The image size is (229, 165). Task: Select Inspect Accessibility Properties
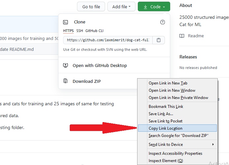click(x=177, y=153)
